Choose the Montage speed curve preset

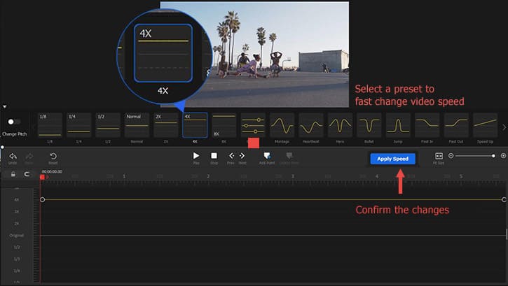(x=282, y=125)
